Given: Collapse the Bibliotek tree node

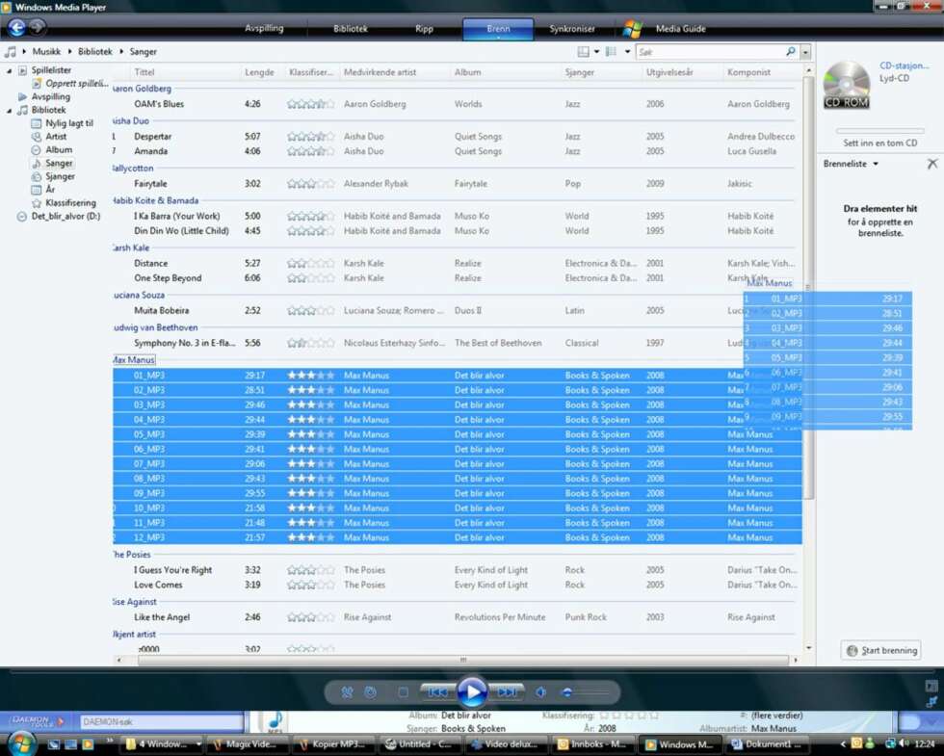Looking at the screenshot, I should (x=9, y=111).
